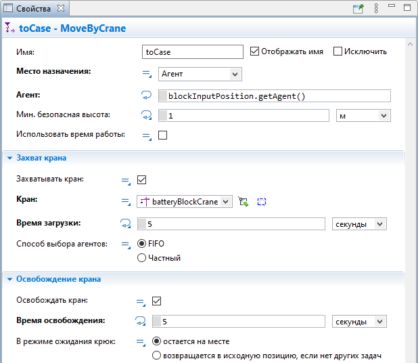Click the select crane from graphical editor icon
The image size is (418, 363).
click(243, 202)
